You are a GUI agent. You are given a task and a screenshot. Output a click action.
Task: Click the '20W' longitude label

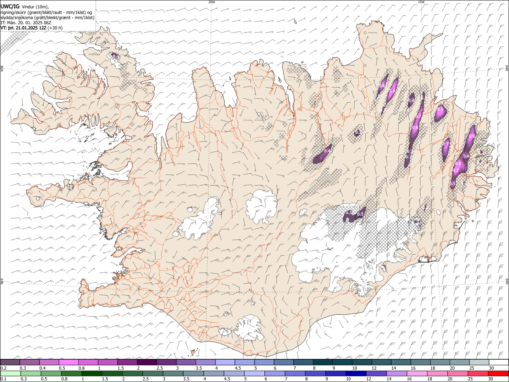[x=212, y=2]
